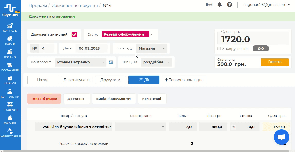This screenshot has width=295, height=152.
Task: Click the notifications bell icon
Action: (220, 5)
